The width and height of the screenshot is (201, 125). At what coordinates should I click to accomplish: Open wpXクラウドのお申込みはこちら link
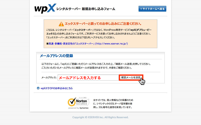point(56,88)
